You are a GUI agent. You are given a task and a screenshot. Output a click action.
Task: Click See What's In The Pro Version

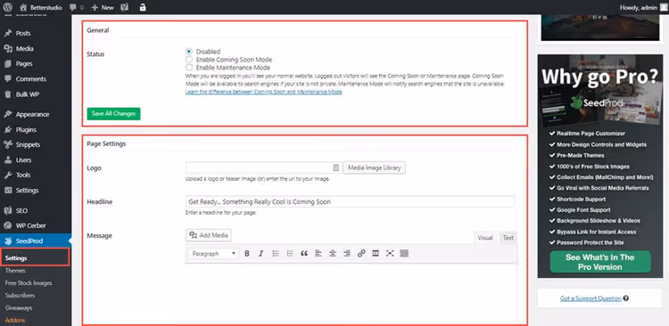click(x=600, y=262)
